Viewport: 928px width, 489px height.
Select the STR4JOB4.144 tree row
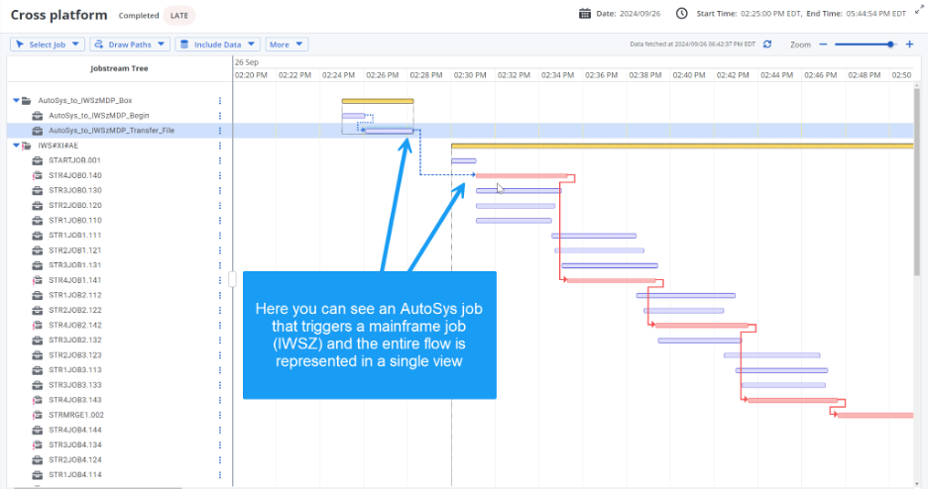120,430
